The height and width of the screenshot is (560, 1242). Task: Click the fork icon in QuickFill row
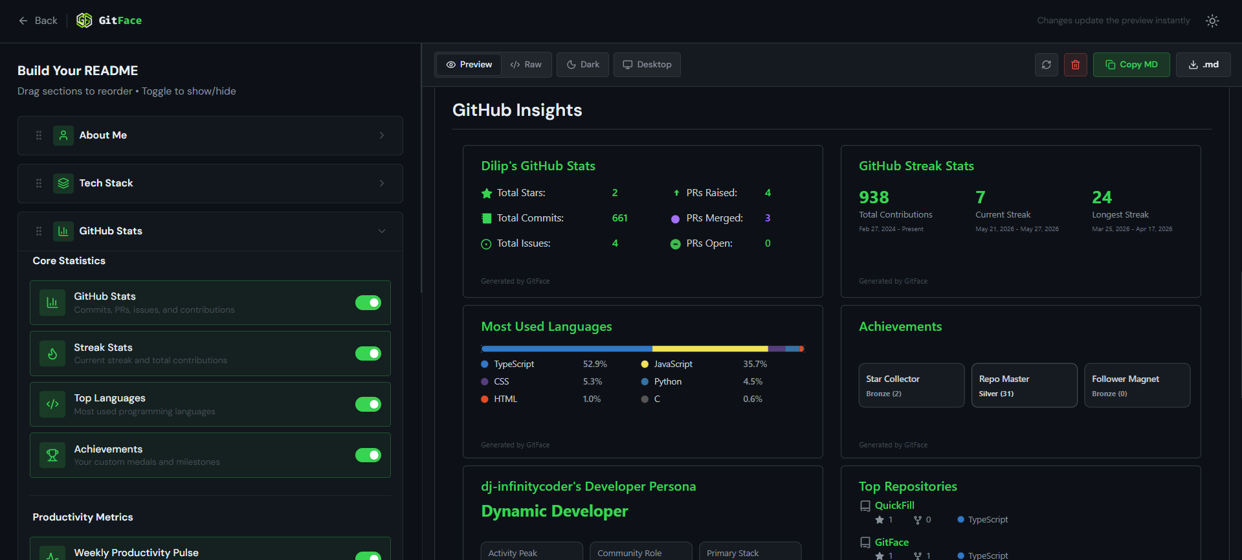pyautogui.click(x=918, y=520)
